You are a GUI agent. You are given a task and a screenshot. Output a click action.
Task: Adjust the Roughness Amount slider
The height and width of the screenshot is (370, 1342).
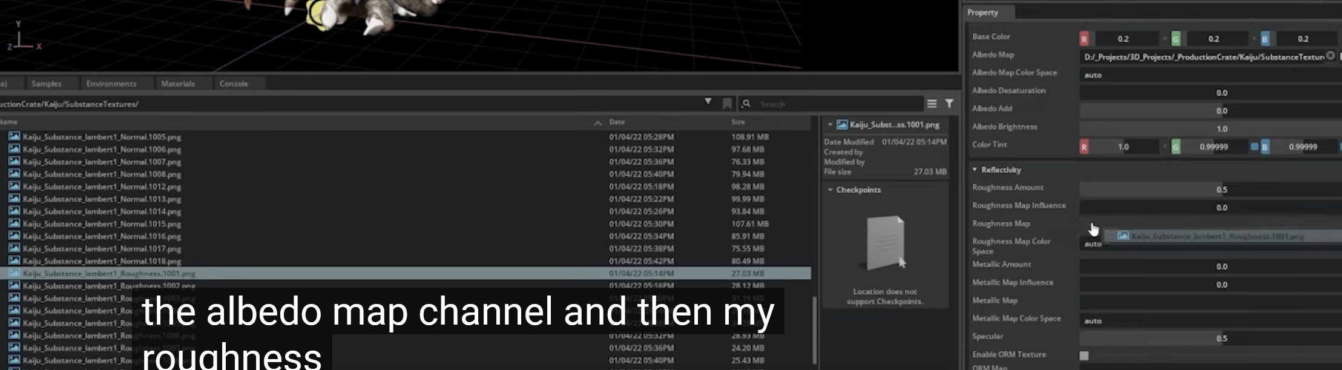coord(1211,190)
